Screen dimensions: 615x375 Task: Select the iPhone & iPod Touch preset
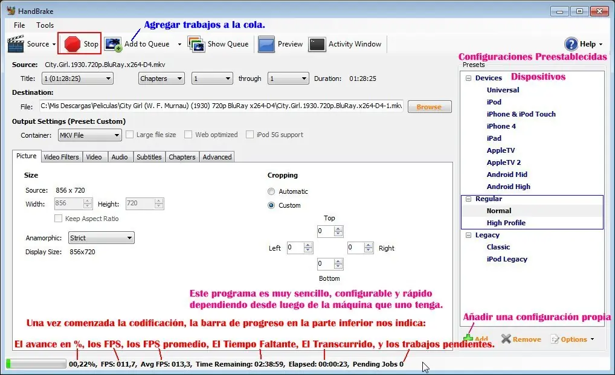tap(521, 114)
